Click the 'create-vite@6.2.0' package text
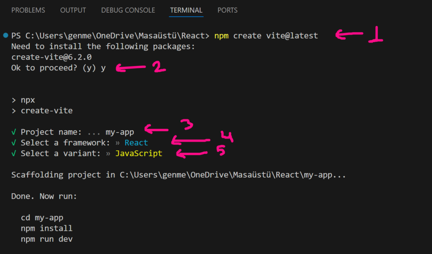432x254 pixels. click(x=51, y=57)
